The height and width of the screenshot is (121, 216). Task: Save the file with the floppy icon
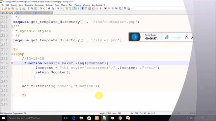coord(9,8)
